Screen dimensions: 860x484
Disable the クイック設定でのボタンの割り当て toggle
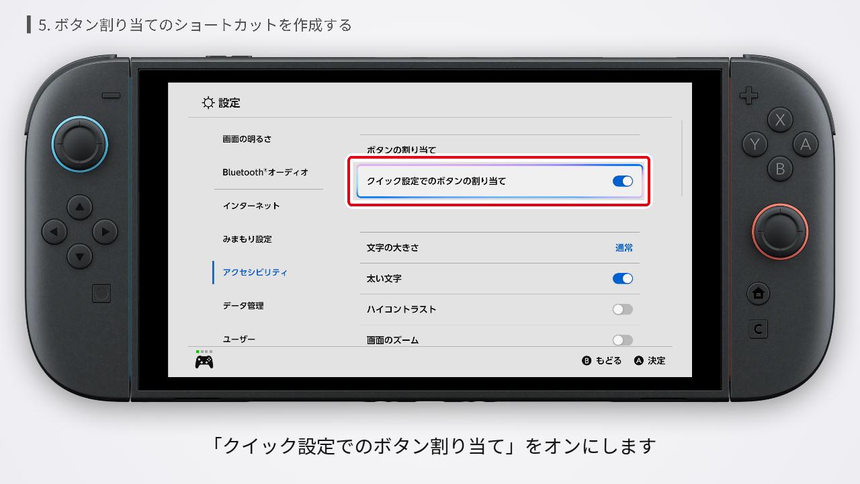coord(623,181)
